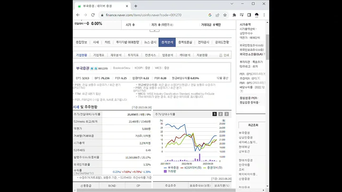Click 부국증권 legend swatch in chart
Image resolution: width=342 pixels, height=192 pixels.
coord(165,168)
